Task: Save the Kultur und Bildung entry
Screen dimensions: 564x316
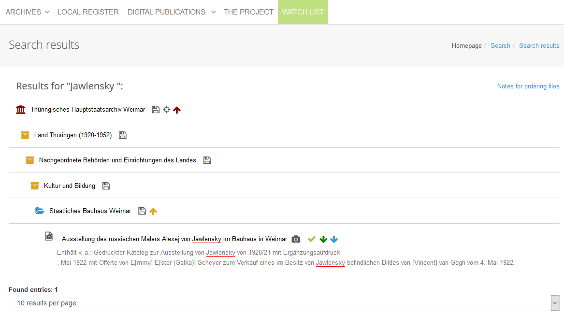Action: 106,186
